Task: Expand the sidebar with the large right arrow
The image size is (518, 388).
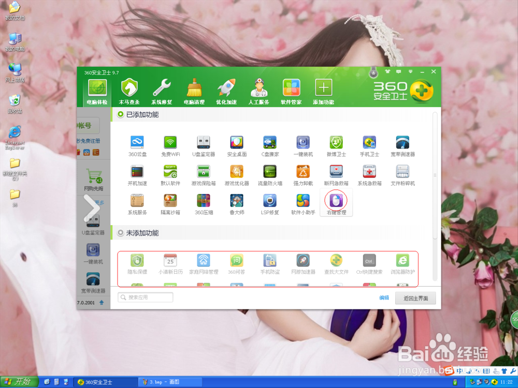Action: (92, 208)
